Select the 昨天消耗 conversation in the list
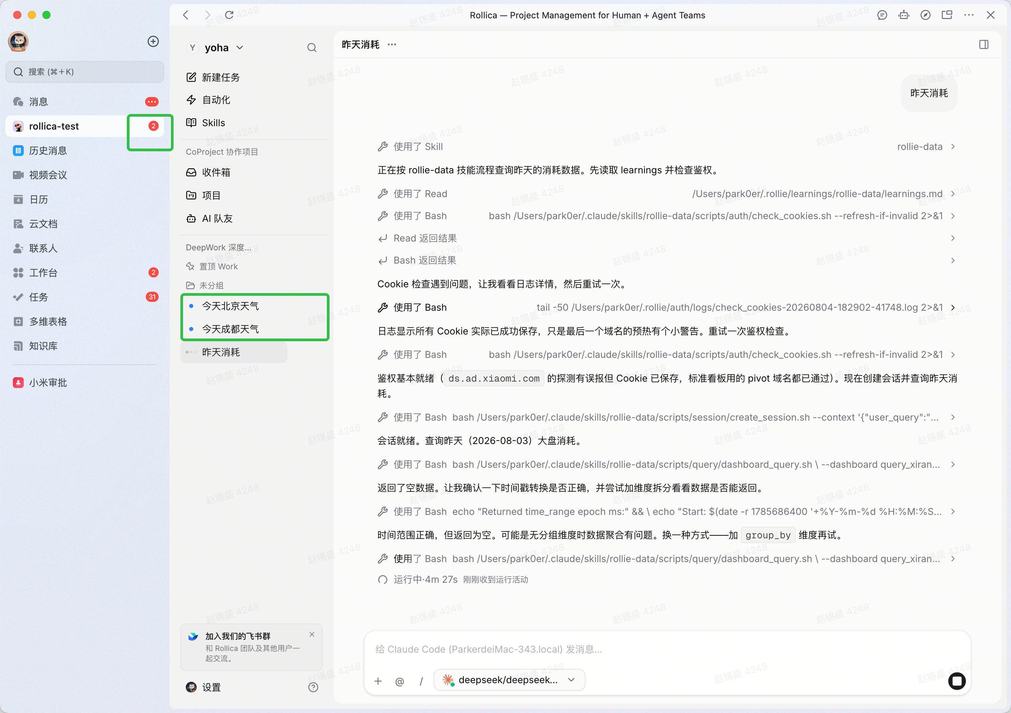 pos(234,352)
